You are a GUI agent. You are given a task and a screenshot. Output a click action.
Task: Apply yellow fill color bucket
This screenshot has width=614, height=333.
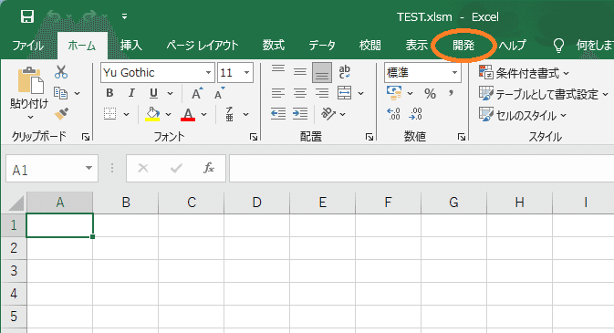(152, 114)
